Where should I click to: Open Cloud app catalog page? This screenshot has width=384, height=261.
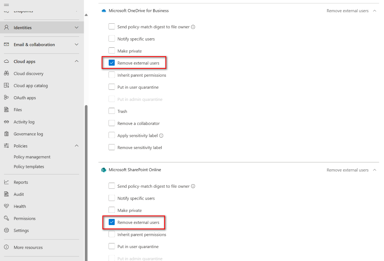coord(31,86)
